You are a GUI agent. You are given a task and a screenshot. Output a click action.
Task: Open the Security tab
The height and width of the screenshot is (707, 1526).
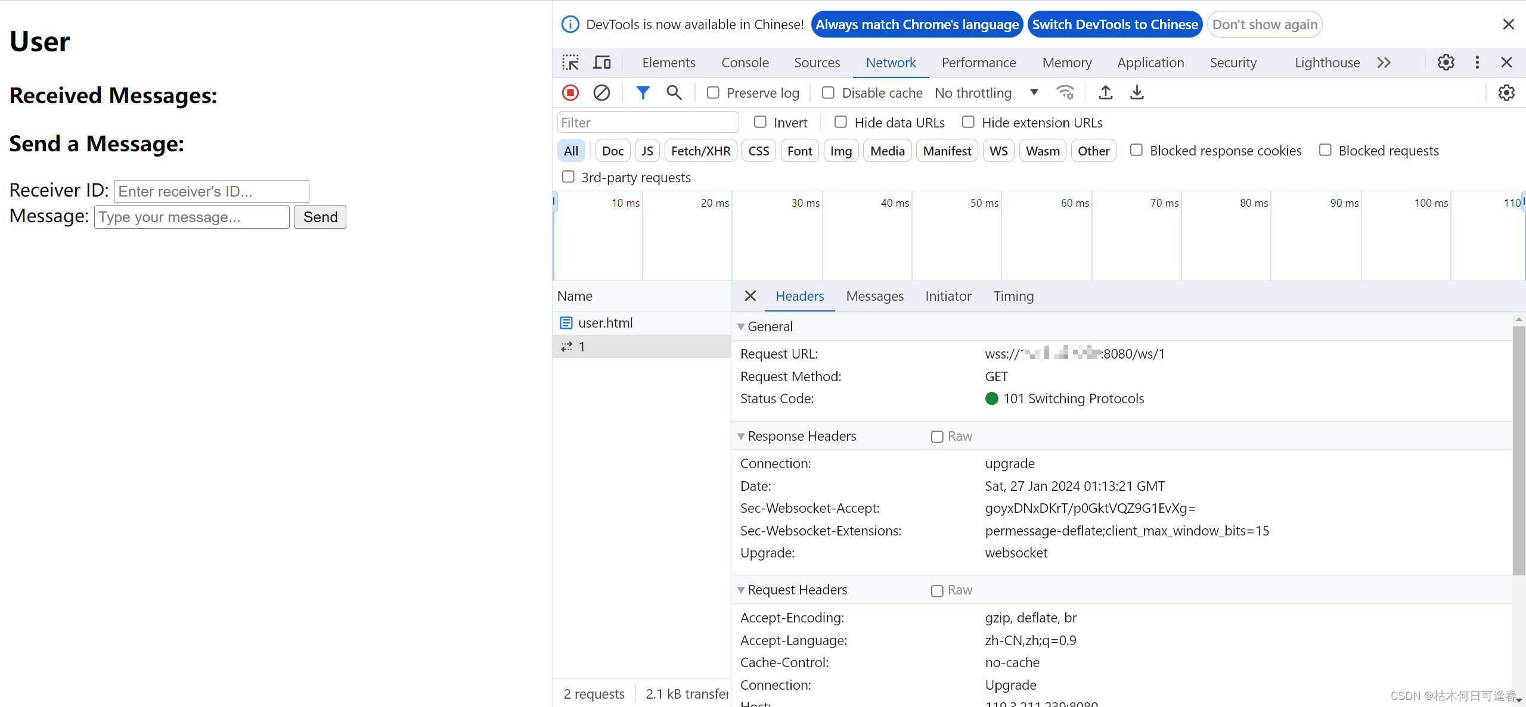point(1233,63)
